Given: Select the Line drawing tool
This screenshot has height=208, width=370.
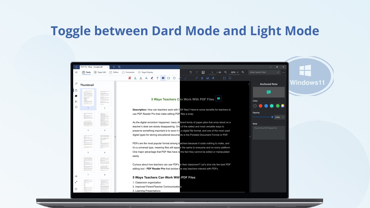Looking at the screenshot, I should 186,78.
